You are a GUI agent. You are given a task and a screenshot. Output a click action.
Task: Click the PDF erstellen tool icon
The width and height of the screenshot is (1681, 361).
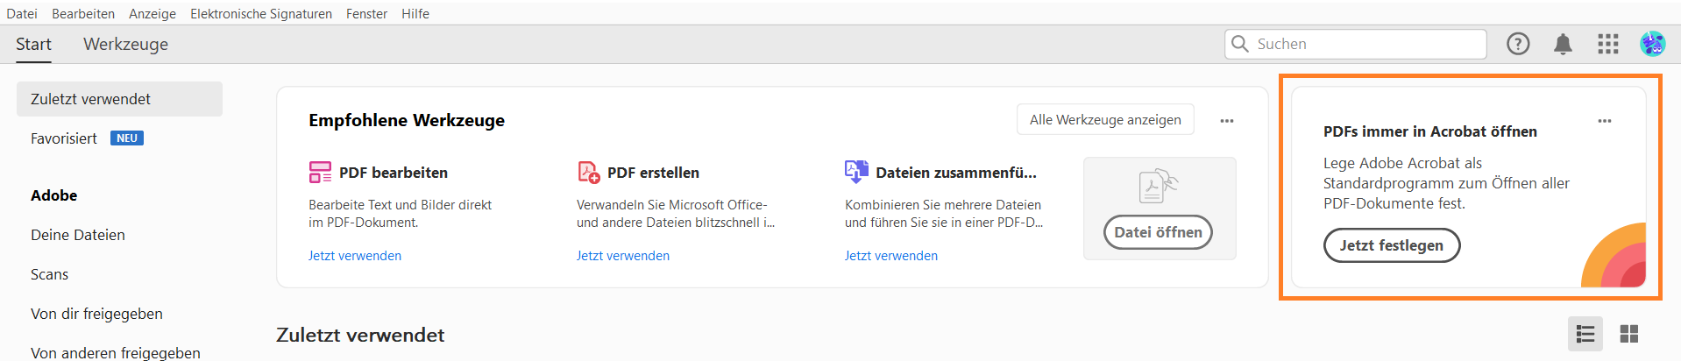(588, 172)
